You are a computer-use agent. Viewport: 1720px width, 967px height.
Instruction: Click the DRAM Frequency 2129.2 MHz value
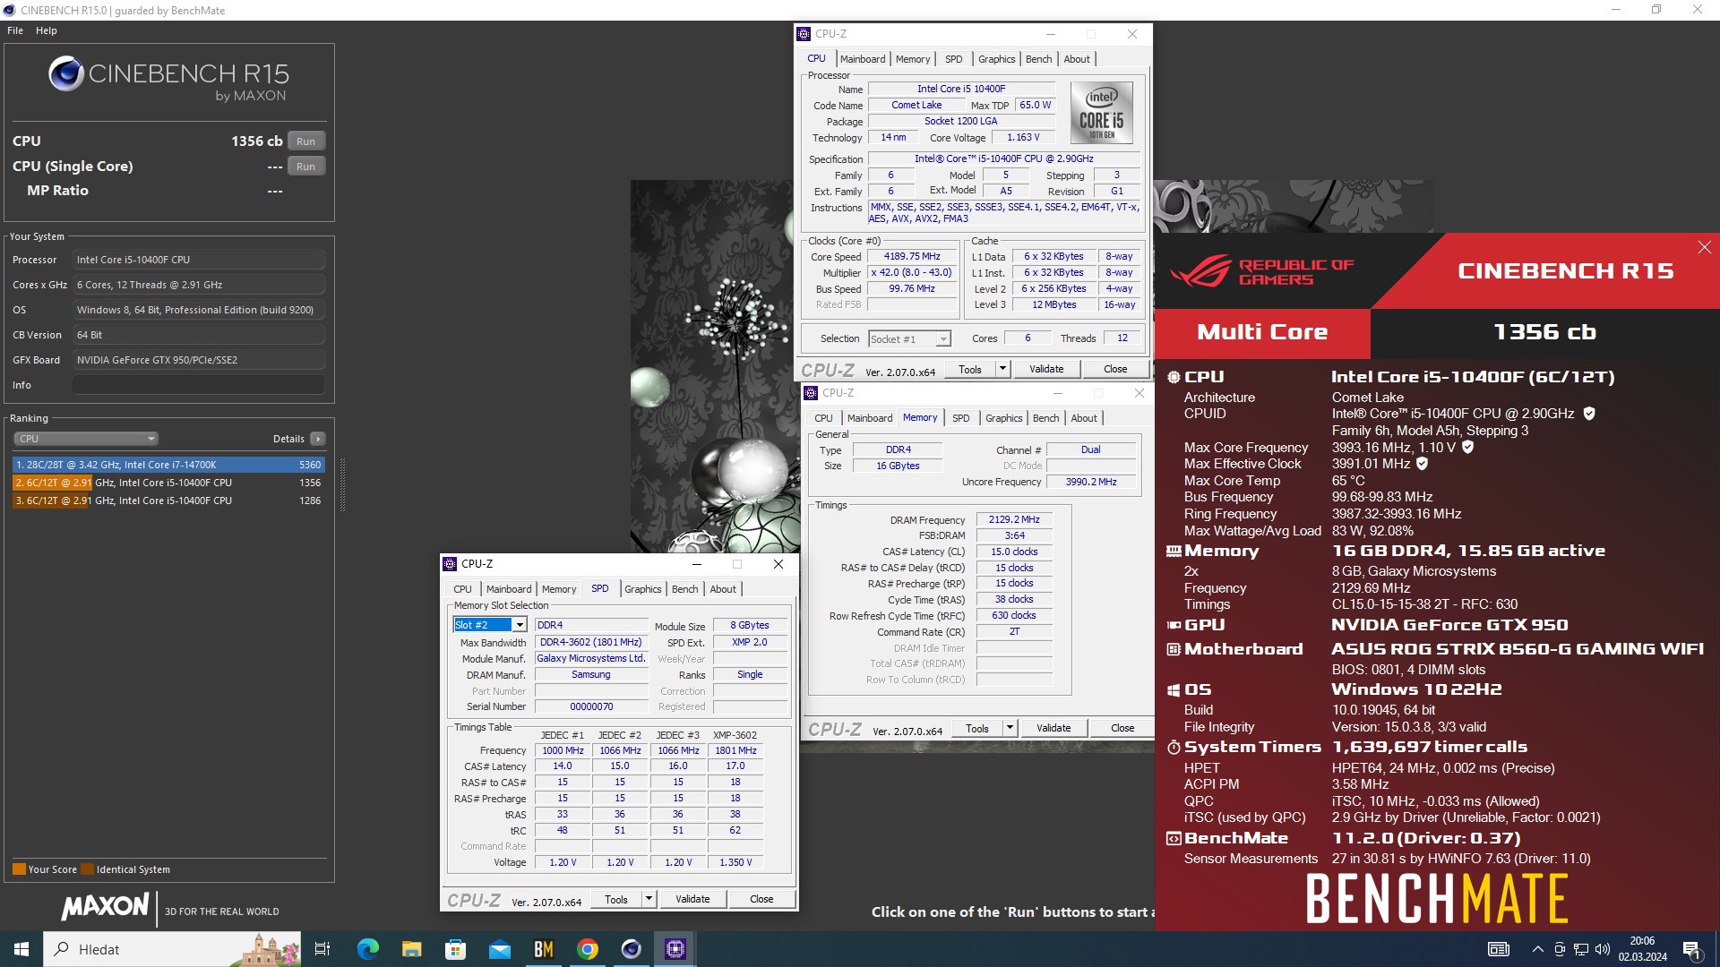tap(1014, 519)
